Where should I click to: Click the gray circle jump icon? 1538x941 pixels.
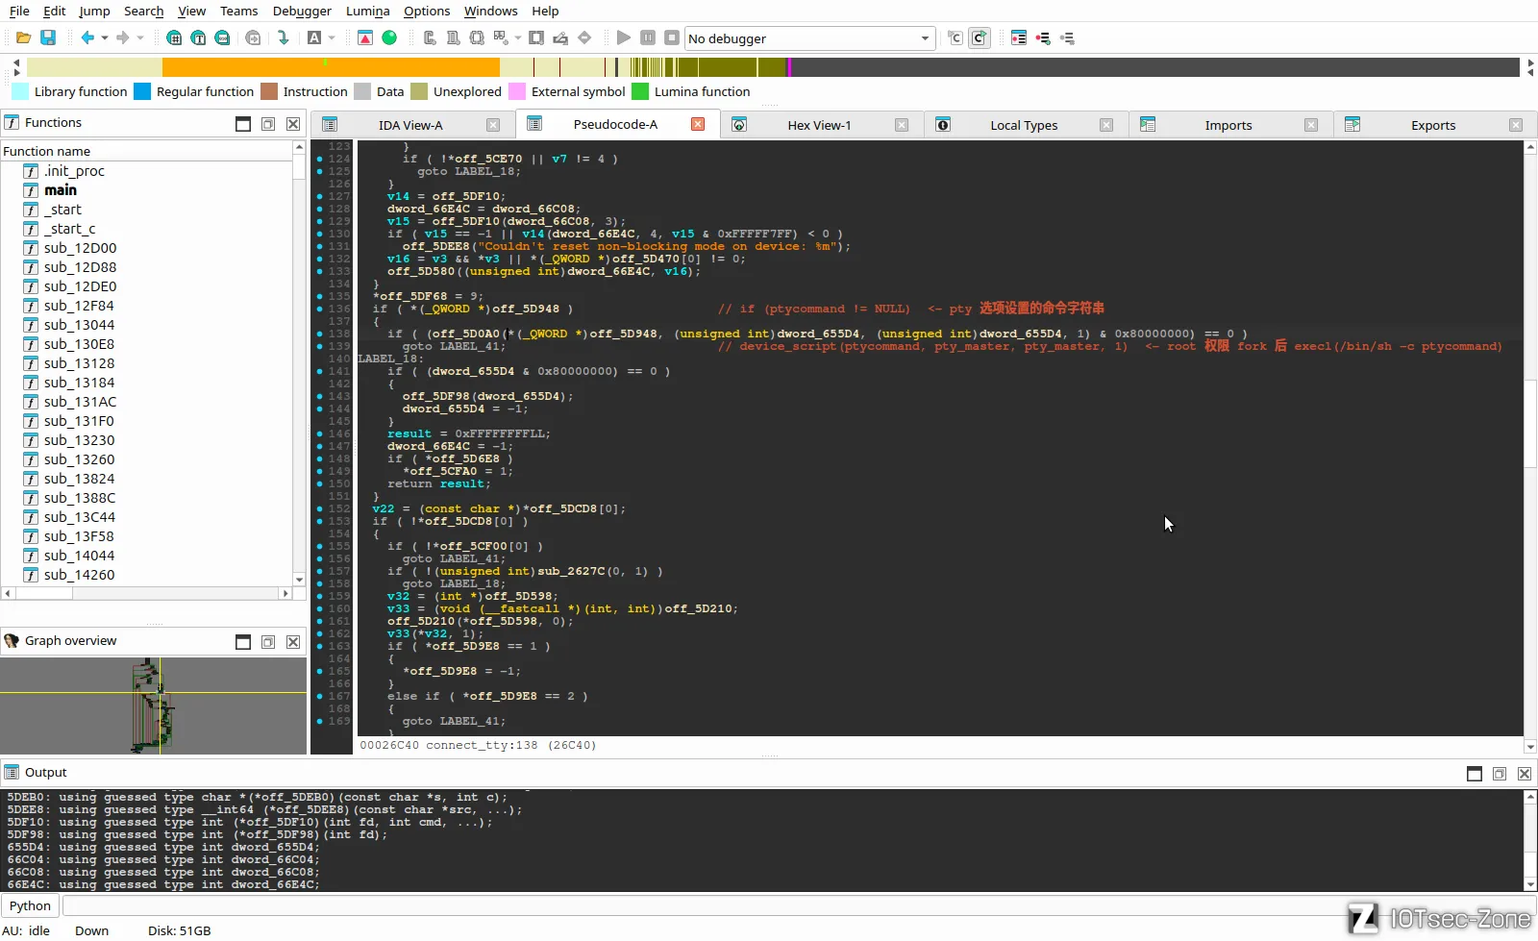tap(253, 38)
